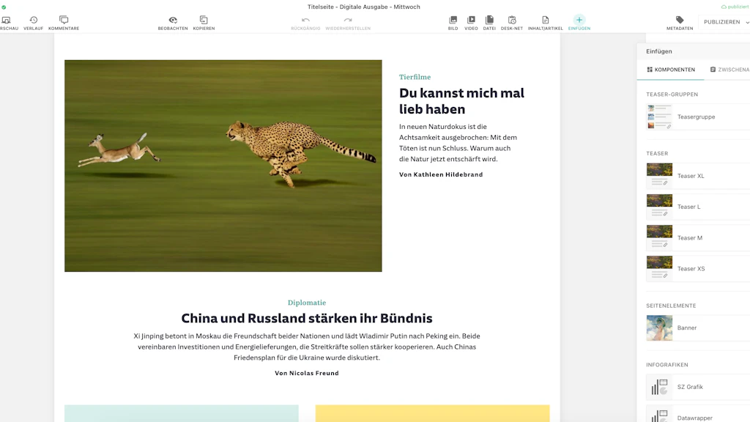The width and height of the screenshot is (750, 422).
Task: Switch to the Komponenten tab
Action: 671,70
